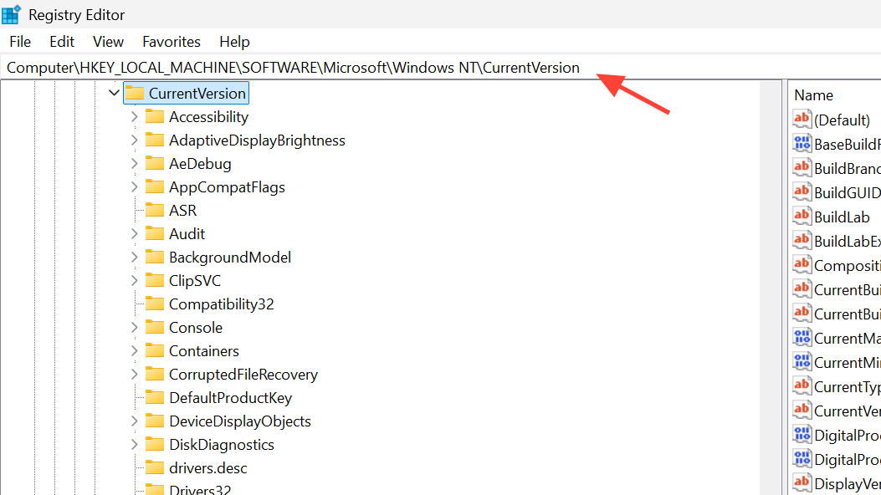Open the File menu
881x495 pixels.
[x=20, y=42]
